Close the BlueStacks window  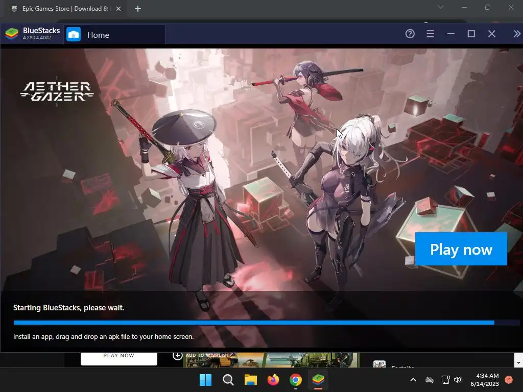pos(492,34)
